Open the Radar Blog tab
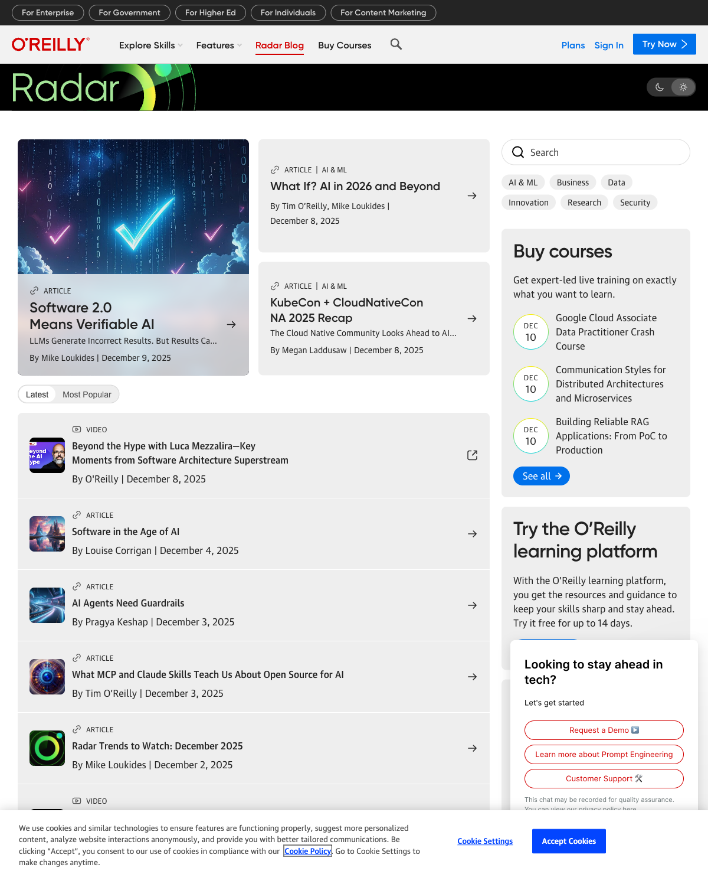This screenshot has width=708, height=874. 280,45
